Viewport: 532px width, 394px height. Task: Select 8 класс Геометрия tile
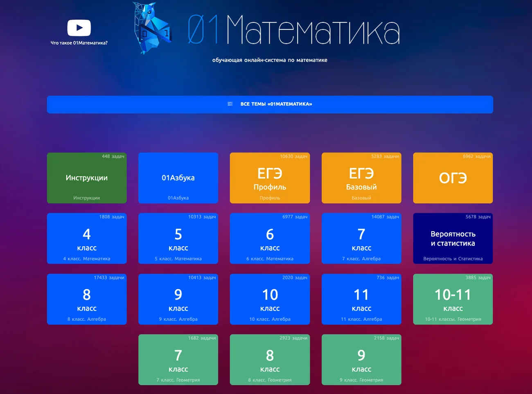click(x=270, y=360)
